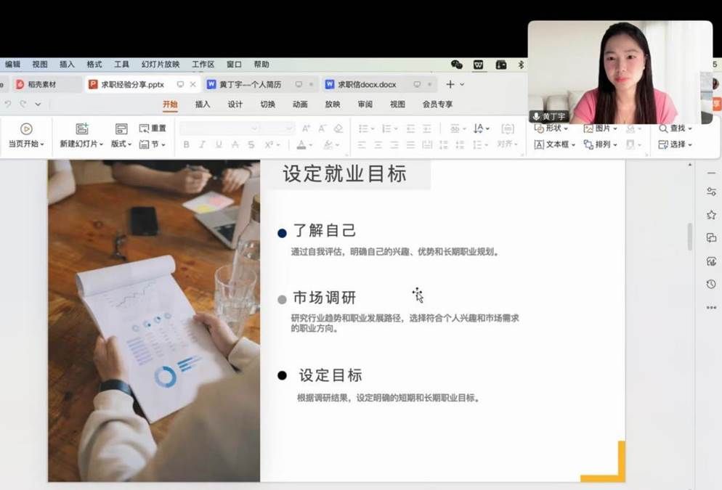Image resolution: width=722 pixels, height=490 pixels.
Task: Open the 形状 shapes dropdown
Action: click(551, 128)
